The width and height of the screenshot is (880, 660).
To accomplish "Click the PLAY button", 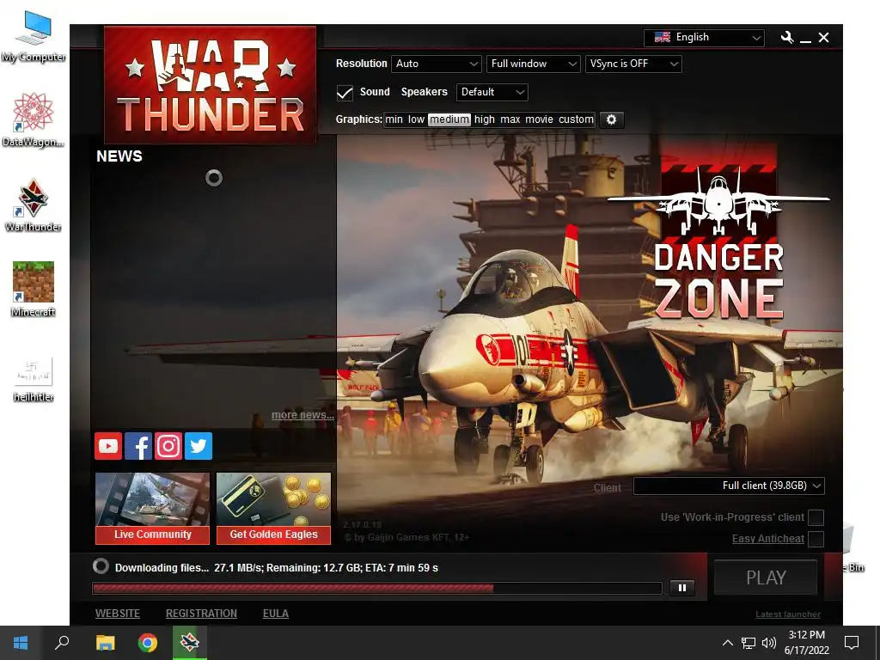I will point(766,577).
